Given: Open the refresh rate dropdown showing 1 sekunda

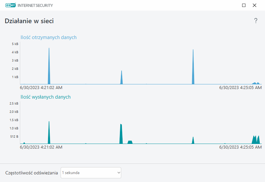Looking at the screenshot, I should pos(91,173).
